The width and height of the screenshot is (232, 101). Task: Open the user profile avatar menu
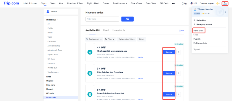point(225,4)
